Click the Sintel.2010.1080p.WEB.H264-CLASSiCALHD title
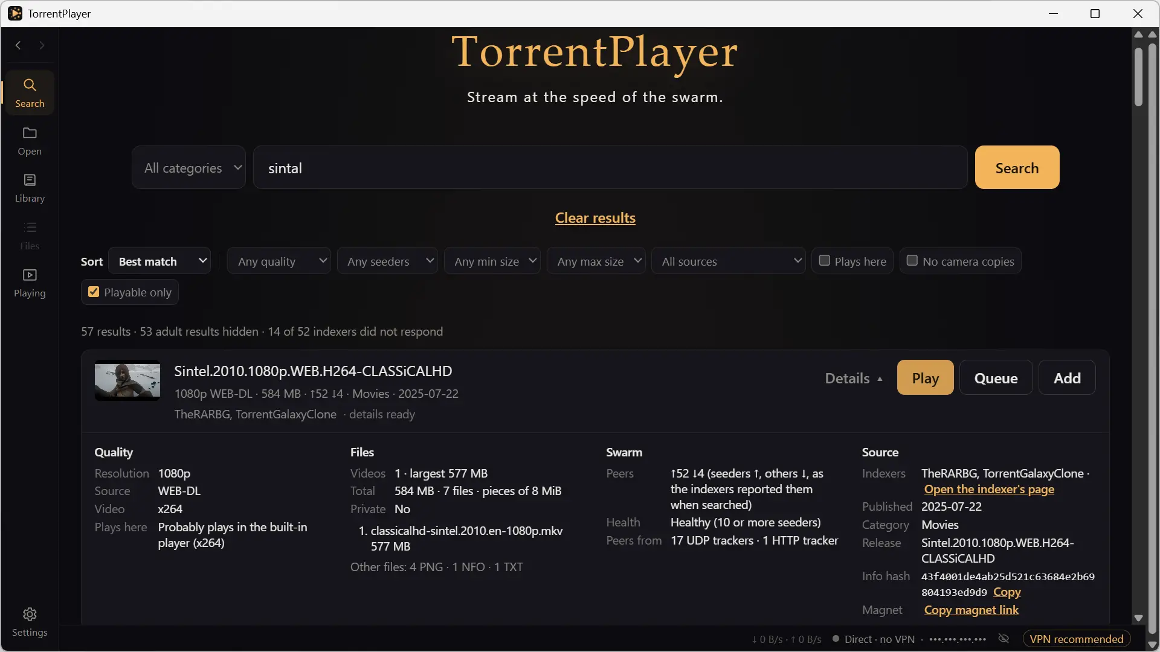The height and width of the screenshot is (652, 1160). coord(313,371)
